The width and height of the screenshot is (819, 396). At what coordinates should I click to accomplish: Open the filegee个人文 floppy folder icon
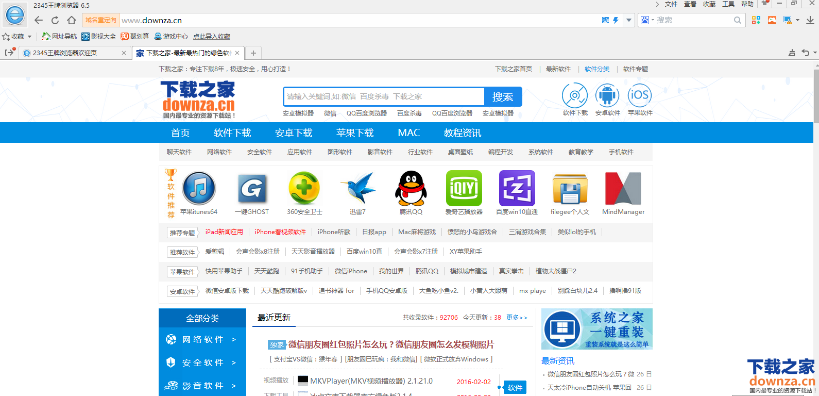pyautogui.click(x=570, y=188)
